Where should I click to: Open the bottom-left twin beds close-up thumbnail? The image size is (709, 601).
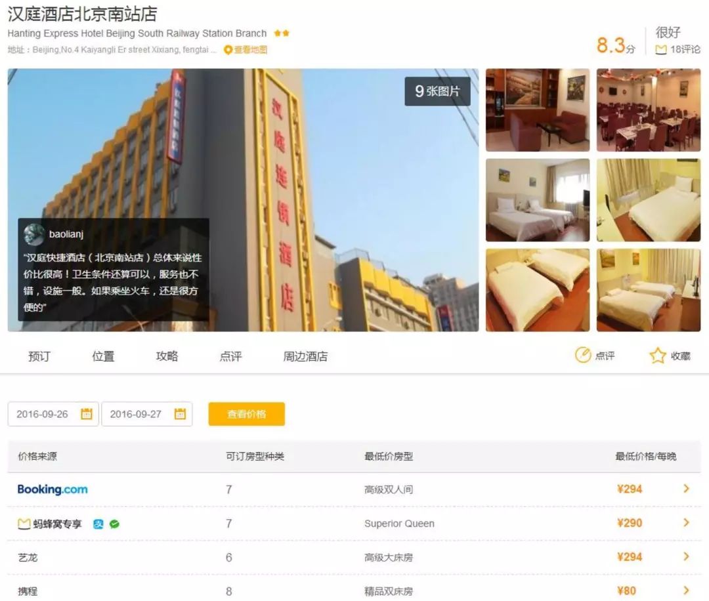click(538, 290)
